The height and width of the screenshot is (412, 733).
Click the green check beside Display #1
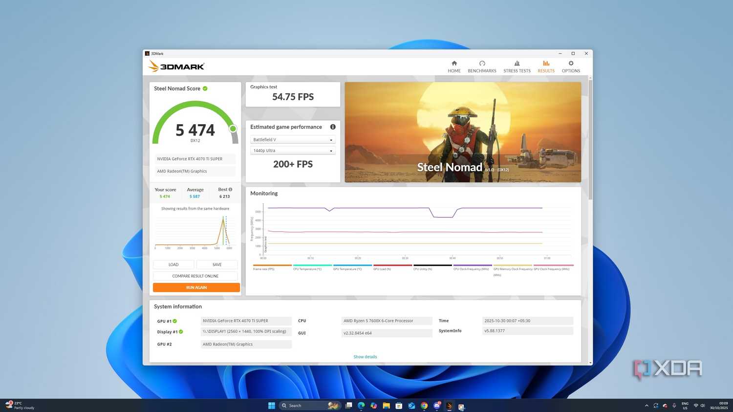pos(181,332)
